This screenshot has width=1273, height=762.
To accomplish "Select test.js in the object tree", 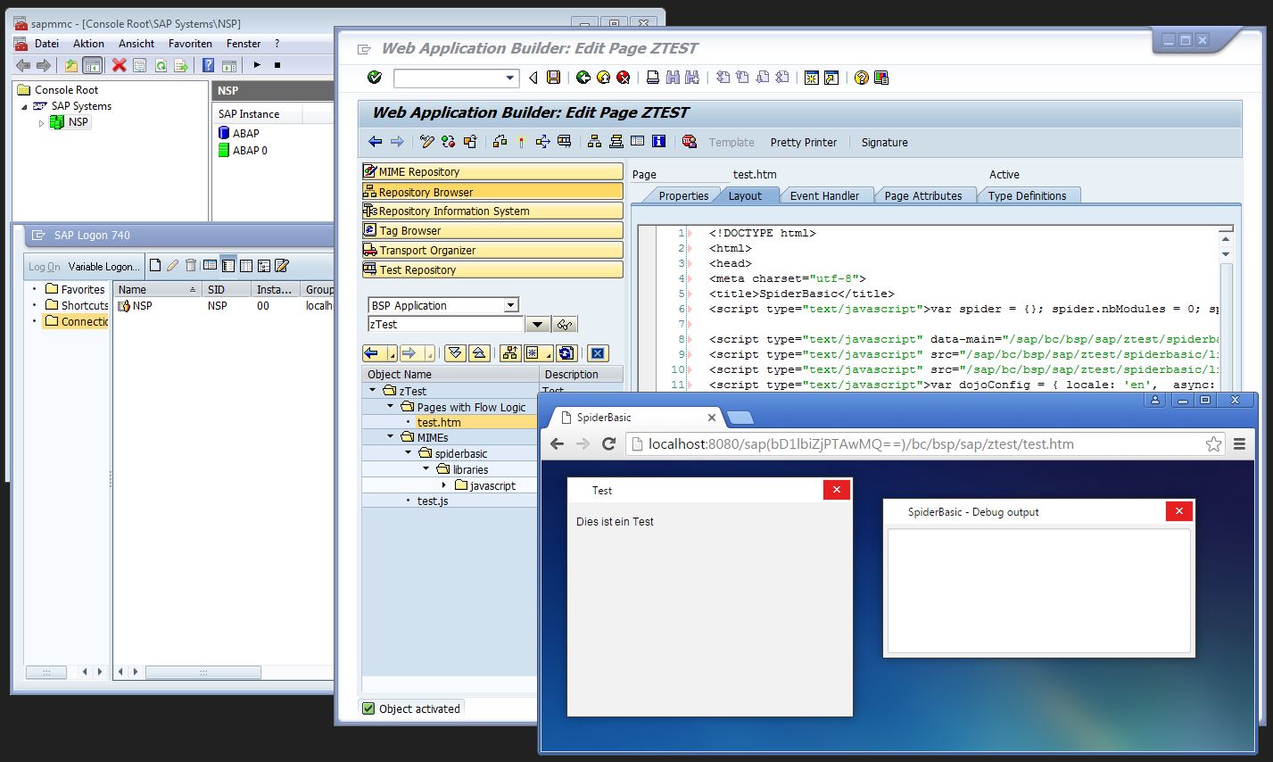I will pyautogui.click(x=432, y=501).
